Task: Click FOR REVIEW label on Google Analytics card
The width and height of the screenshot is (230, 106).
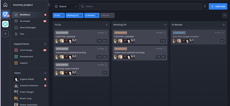Action: 179,33
